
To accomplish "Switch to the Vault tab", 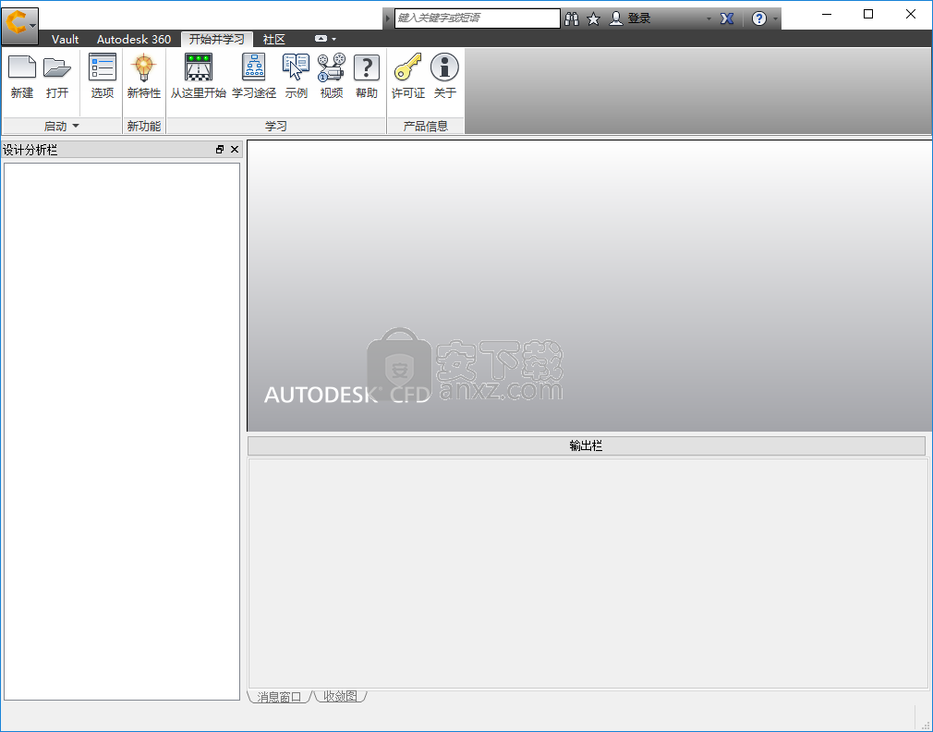I will click(65, 39).
